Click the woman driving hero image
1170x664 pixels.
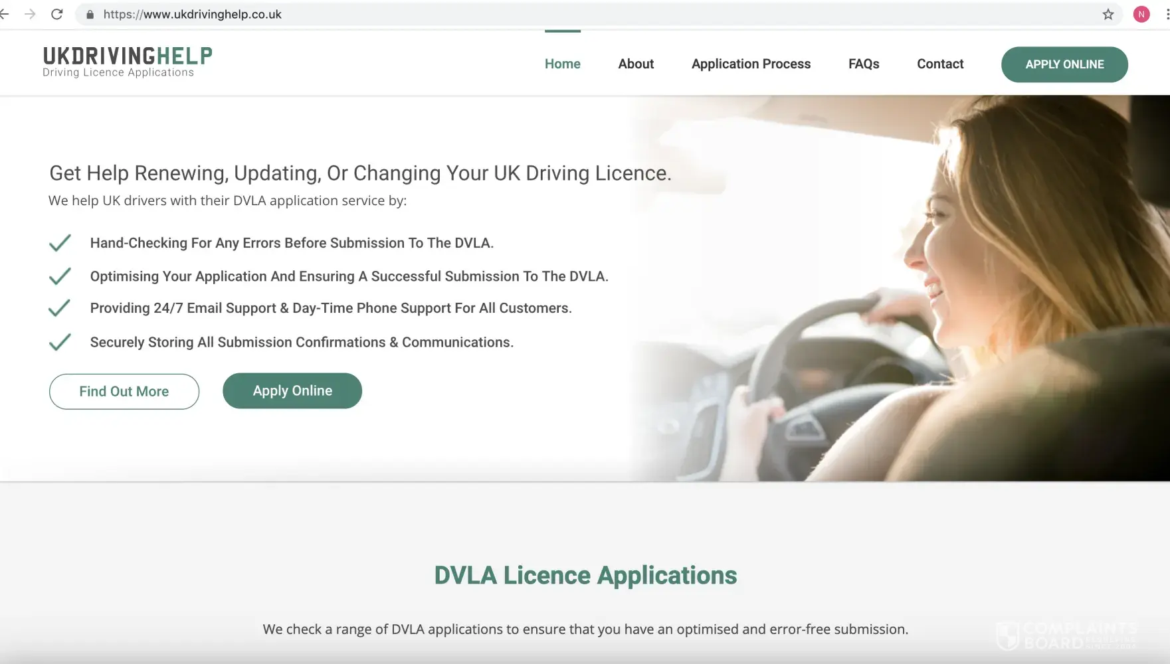pyautogui.click(x=900, y=288)
